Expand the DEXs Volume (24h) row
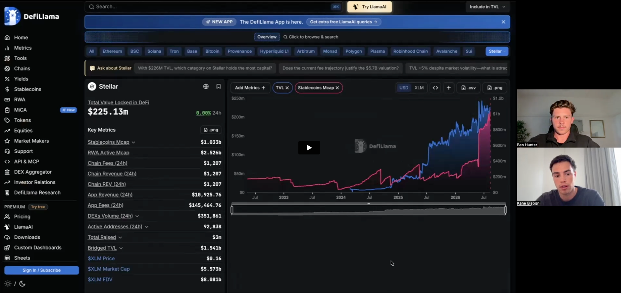This screenshot has width=621, height=293. [x=137, y=216]
